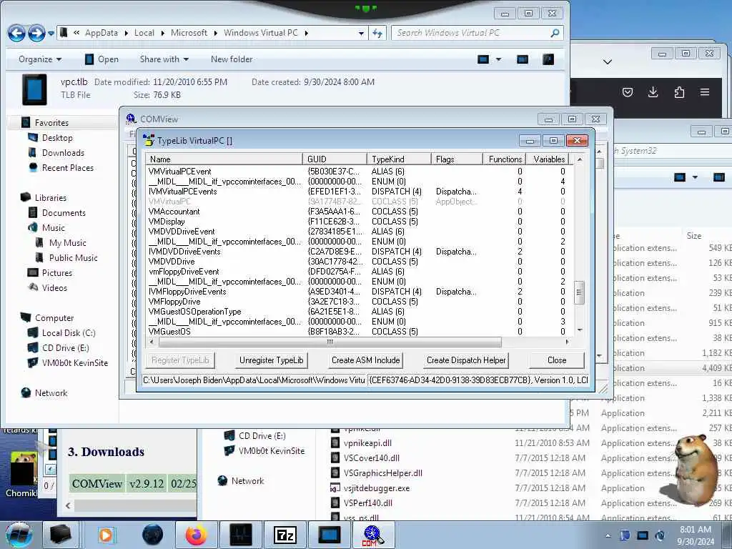Open the recent pages dropdown beside Forward arrow

point(51,34)
